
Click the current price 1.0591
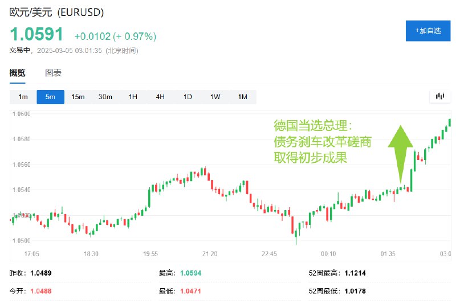click(36, 34)
